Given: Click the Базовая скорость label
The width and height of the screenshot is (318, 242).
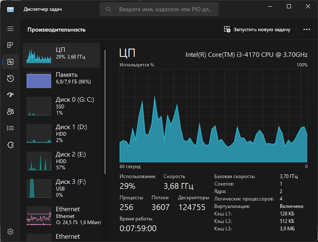Looking at the screenshot, I should pyautogui.click(x=235, y=176).
